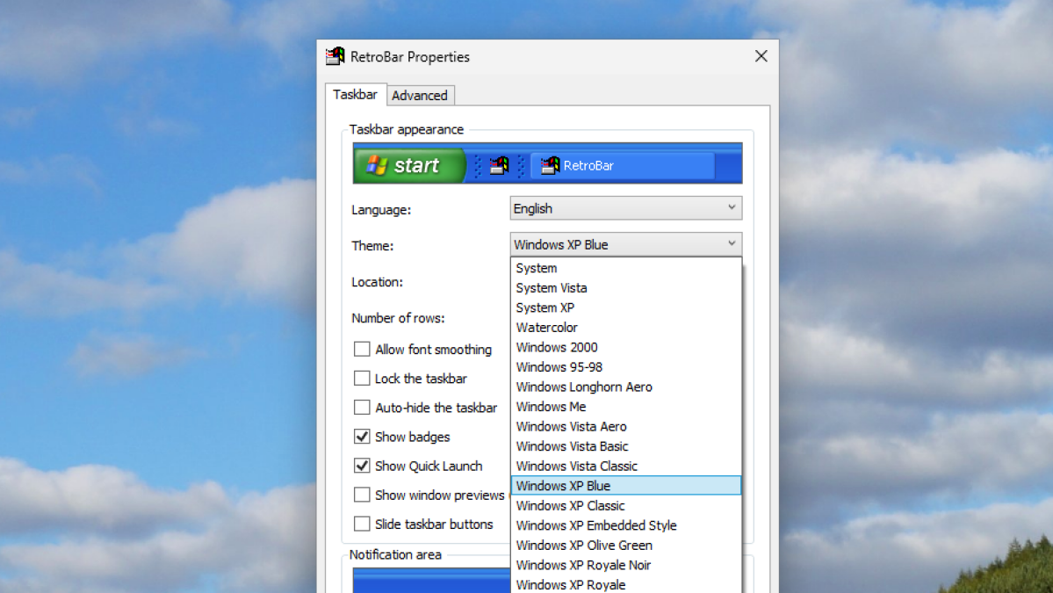This screenshot has width=1053, height=593.
Task: Choose the Windows 2000 theme
Action: coord(626,347)
